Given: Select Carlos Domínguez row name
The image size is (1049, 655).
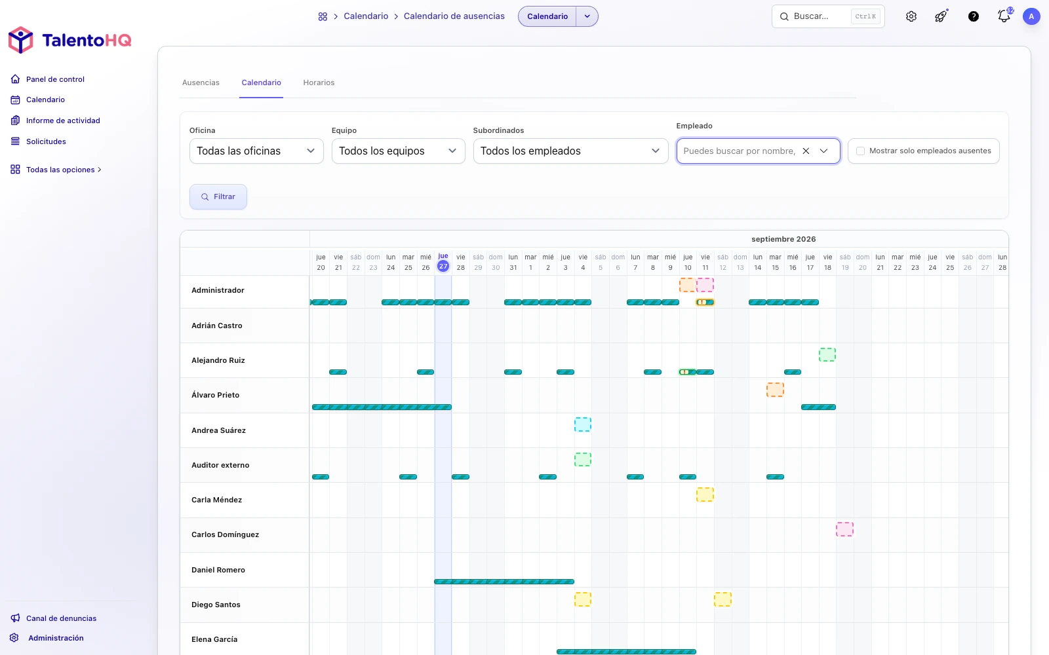Looking at the screenshot, I should point(225,534).
